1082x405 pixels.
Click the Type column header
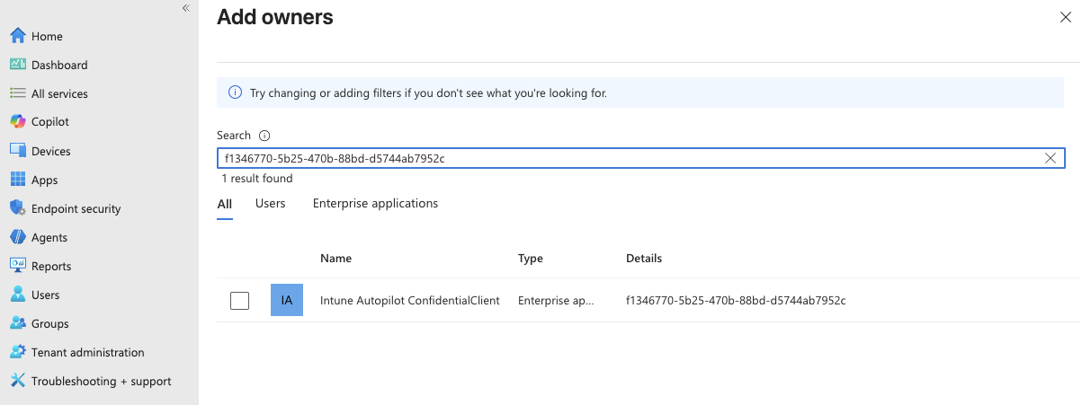[531, 259]
